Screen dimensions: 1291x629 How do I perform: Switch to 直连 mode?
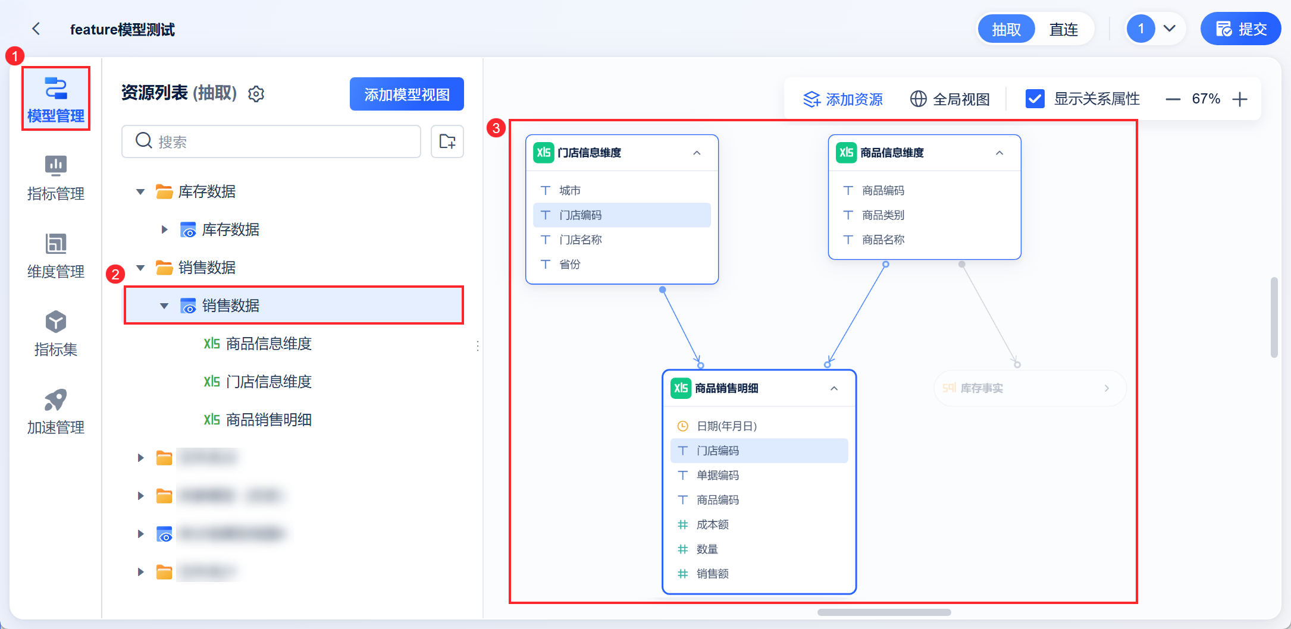pyautogui.click(x=1063, y=29)
